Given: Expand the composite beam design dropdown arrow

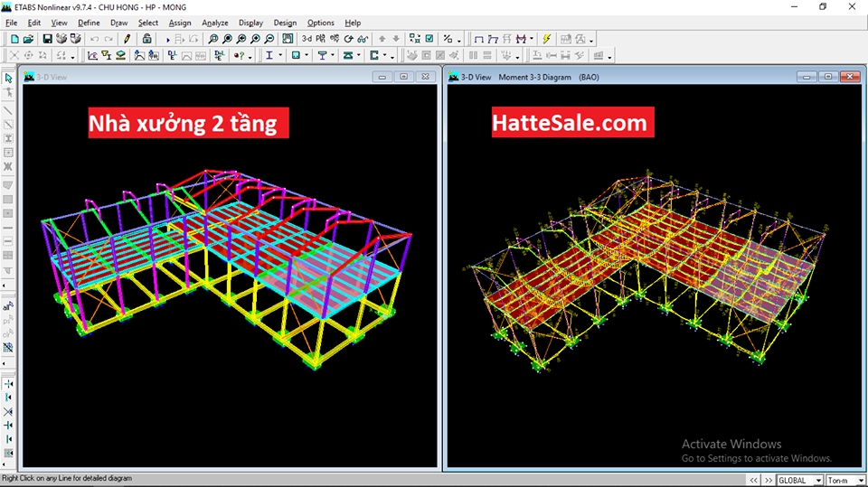Looking at the screenshot, I should click(332, 55).
